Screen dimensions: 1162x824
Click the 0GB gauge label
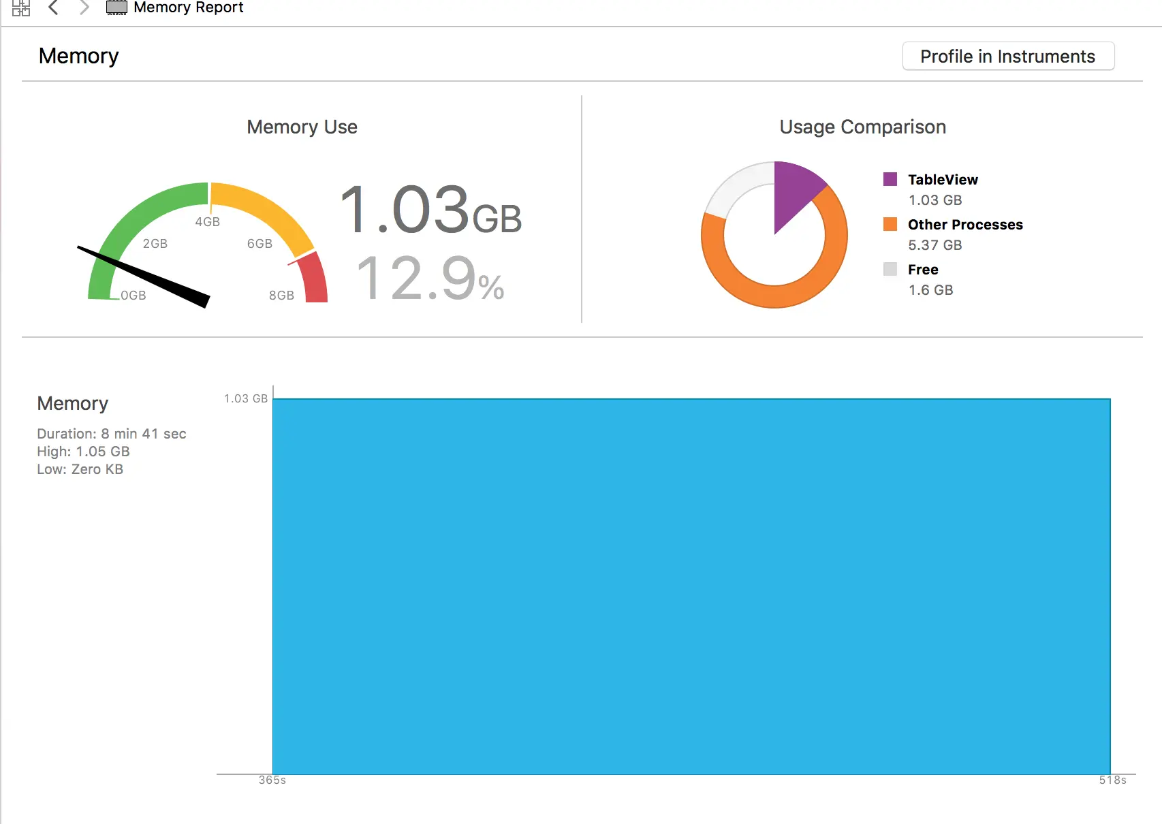coord(134,296)
